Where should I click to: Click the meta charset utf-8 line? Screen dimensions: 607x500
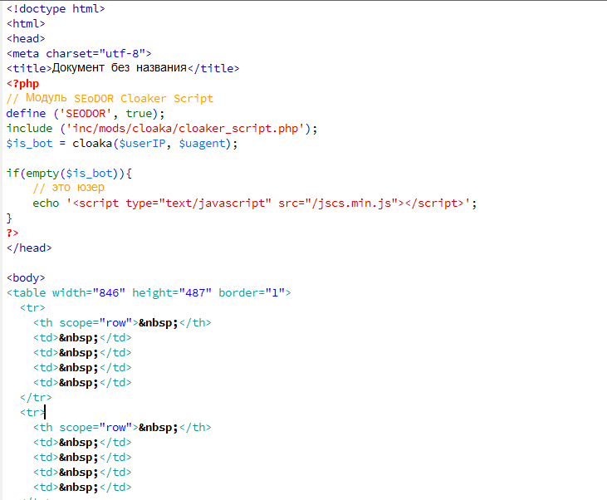coord(79,54)
